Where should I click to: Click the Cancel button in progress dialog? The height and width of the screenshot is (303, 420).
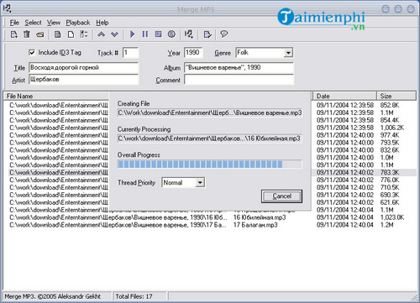[281, 196]
